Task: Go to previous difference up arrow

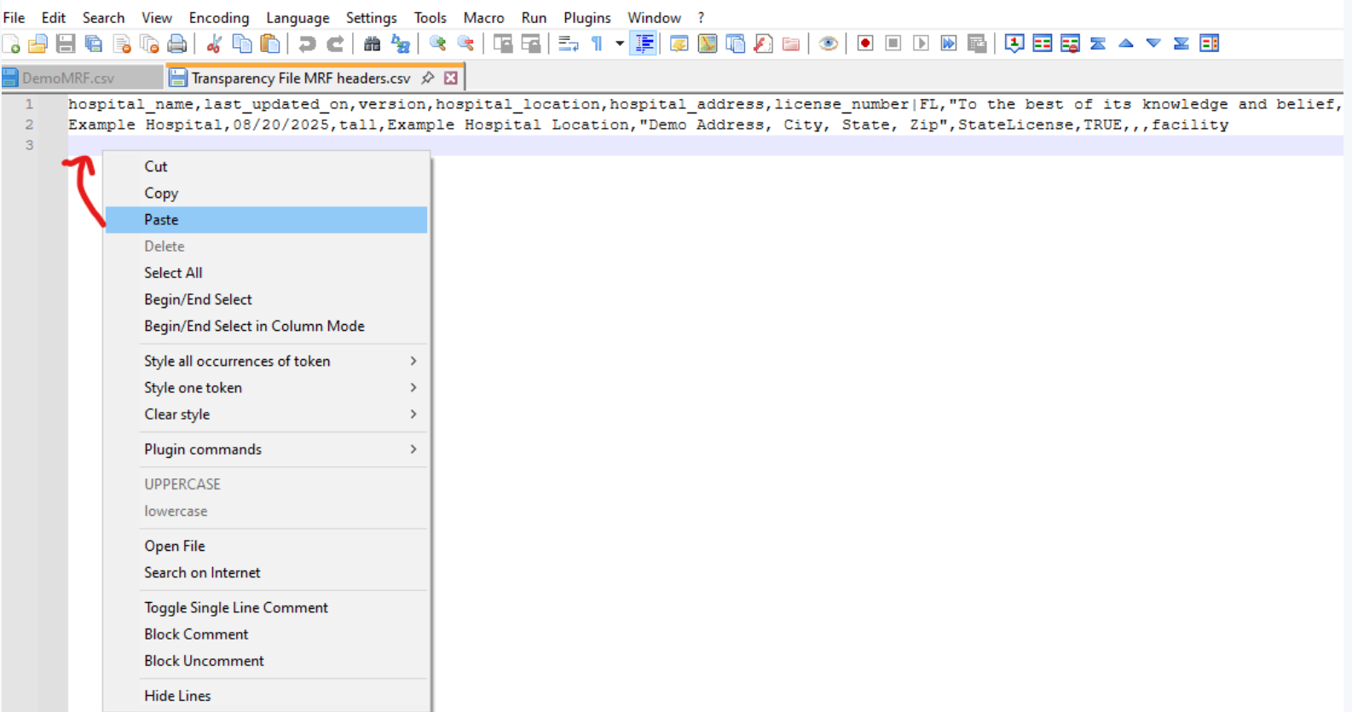Action: pyautogui.click(x=1126, y=43)
